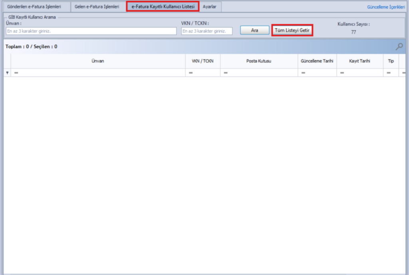The height and width of the screenshot is (275, 409).
Task: Open the Tip column filter operator
Action: 389,73
